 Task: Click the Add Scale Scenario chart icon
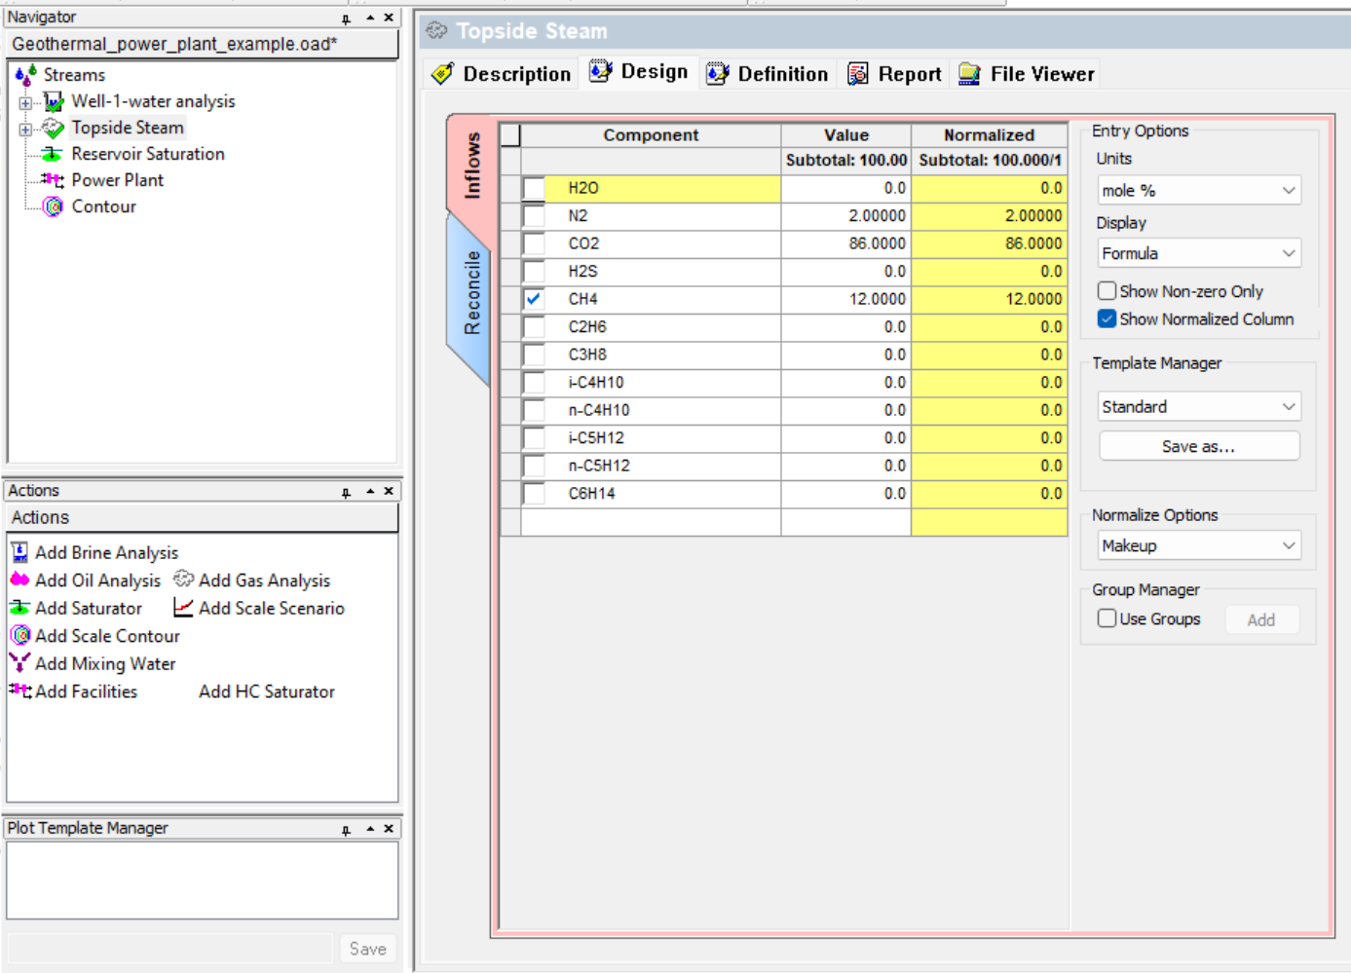183,608
